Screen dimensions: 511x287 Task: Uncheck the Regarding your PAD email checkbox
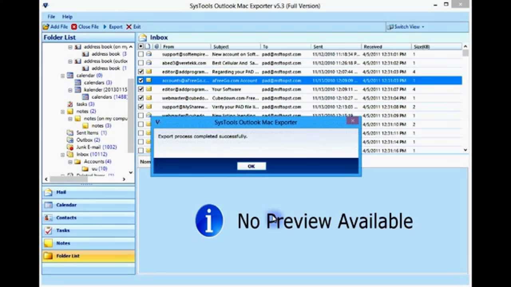pos(141,71)
